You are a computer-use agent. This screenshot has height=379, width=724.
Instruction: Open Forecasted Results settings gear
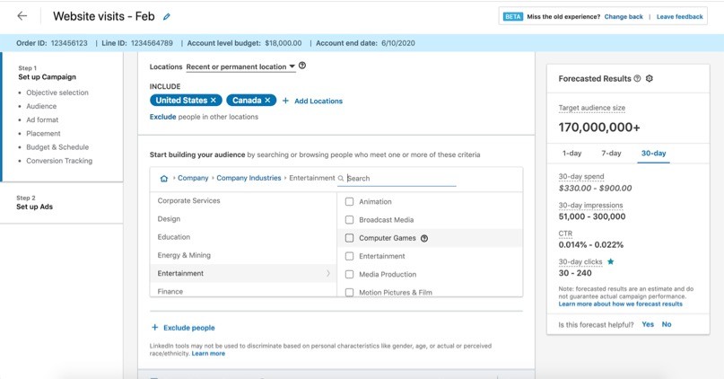click(650, 78)
